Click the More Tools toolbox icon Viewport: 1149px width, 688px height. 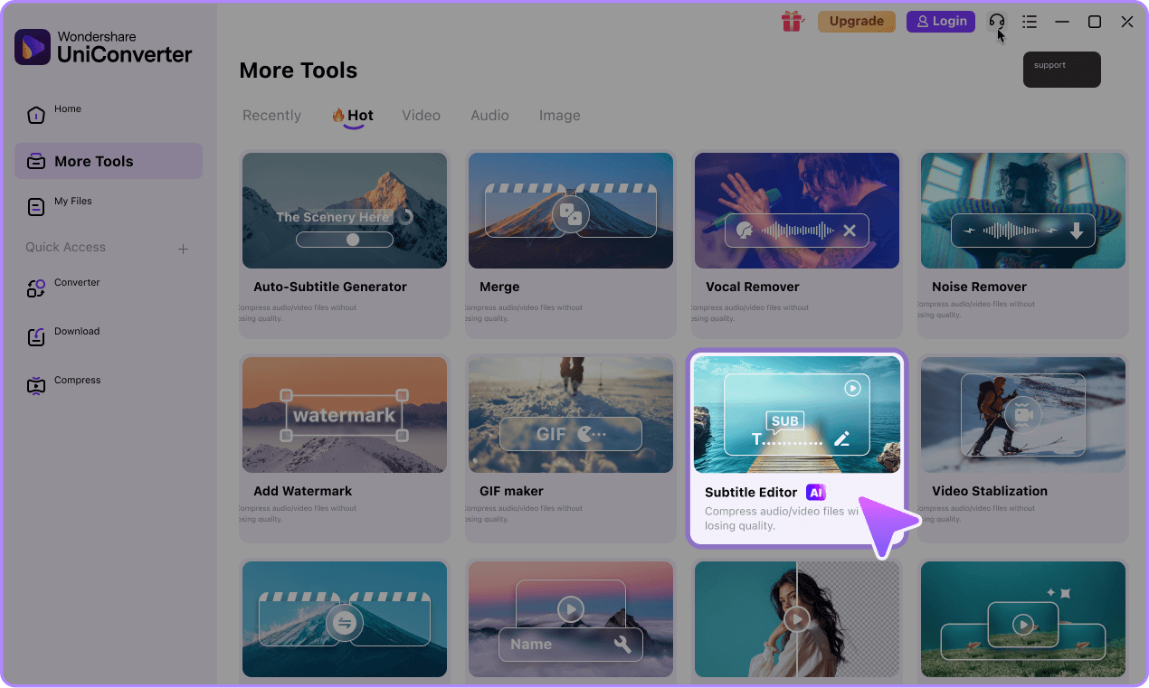(36, 162)
